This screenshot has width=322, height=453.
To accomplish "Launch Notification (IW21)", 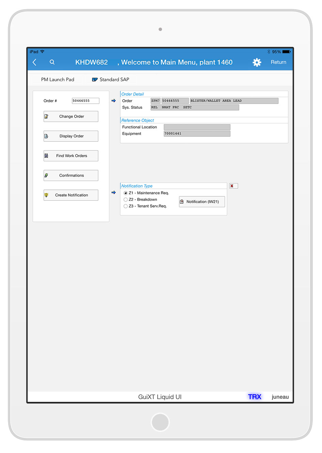I will tap(202, 202).
